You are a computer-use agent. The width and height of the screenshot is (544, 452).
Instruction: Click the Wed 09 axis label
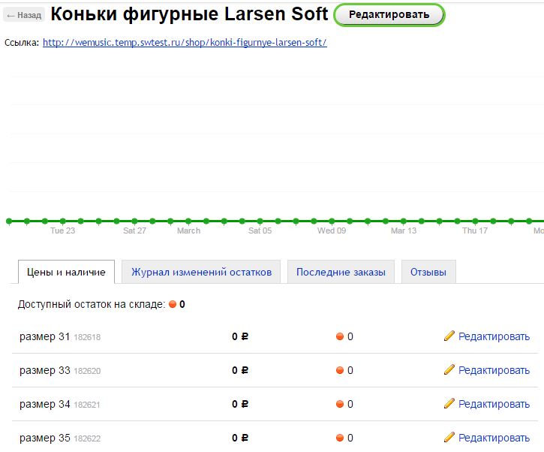[x=332, y=231]
